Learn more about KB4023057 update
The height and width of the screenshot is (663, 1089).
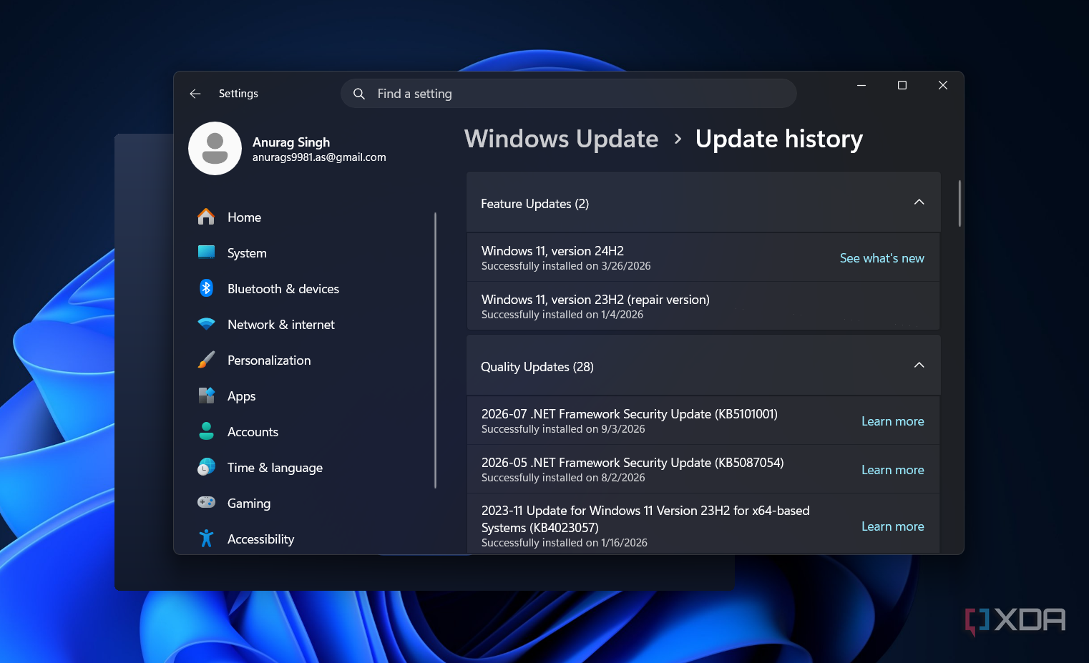892,526
